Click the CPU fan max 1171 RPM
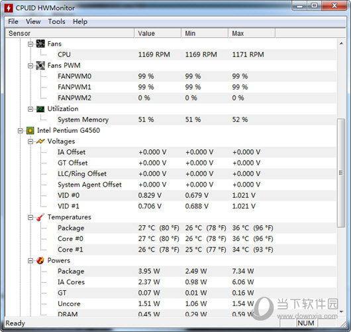The width and height of the screenshot is (351, 332). (248, 54)
